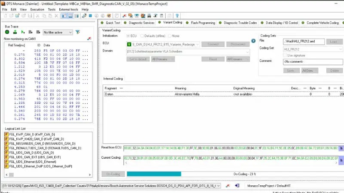
Task: Click the eraser icon above the trace list
Action: tap(89, 39)
